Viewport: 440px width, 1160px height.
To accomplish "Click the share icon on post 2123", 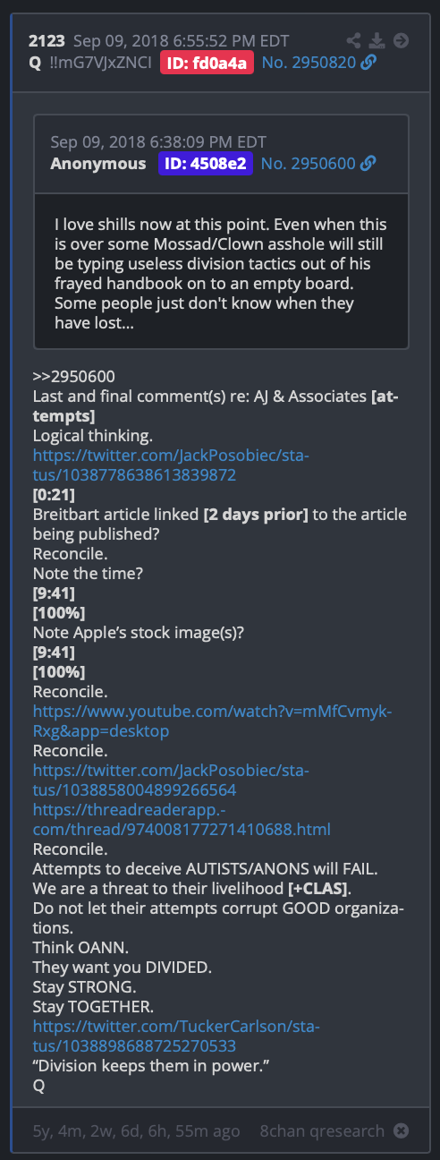I will pos(354,40).
